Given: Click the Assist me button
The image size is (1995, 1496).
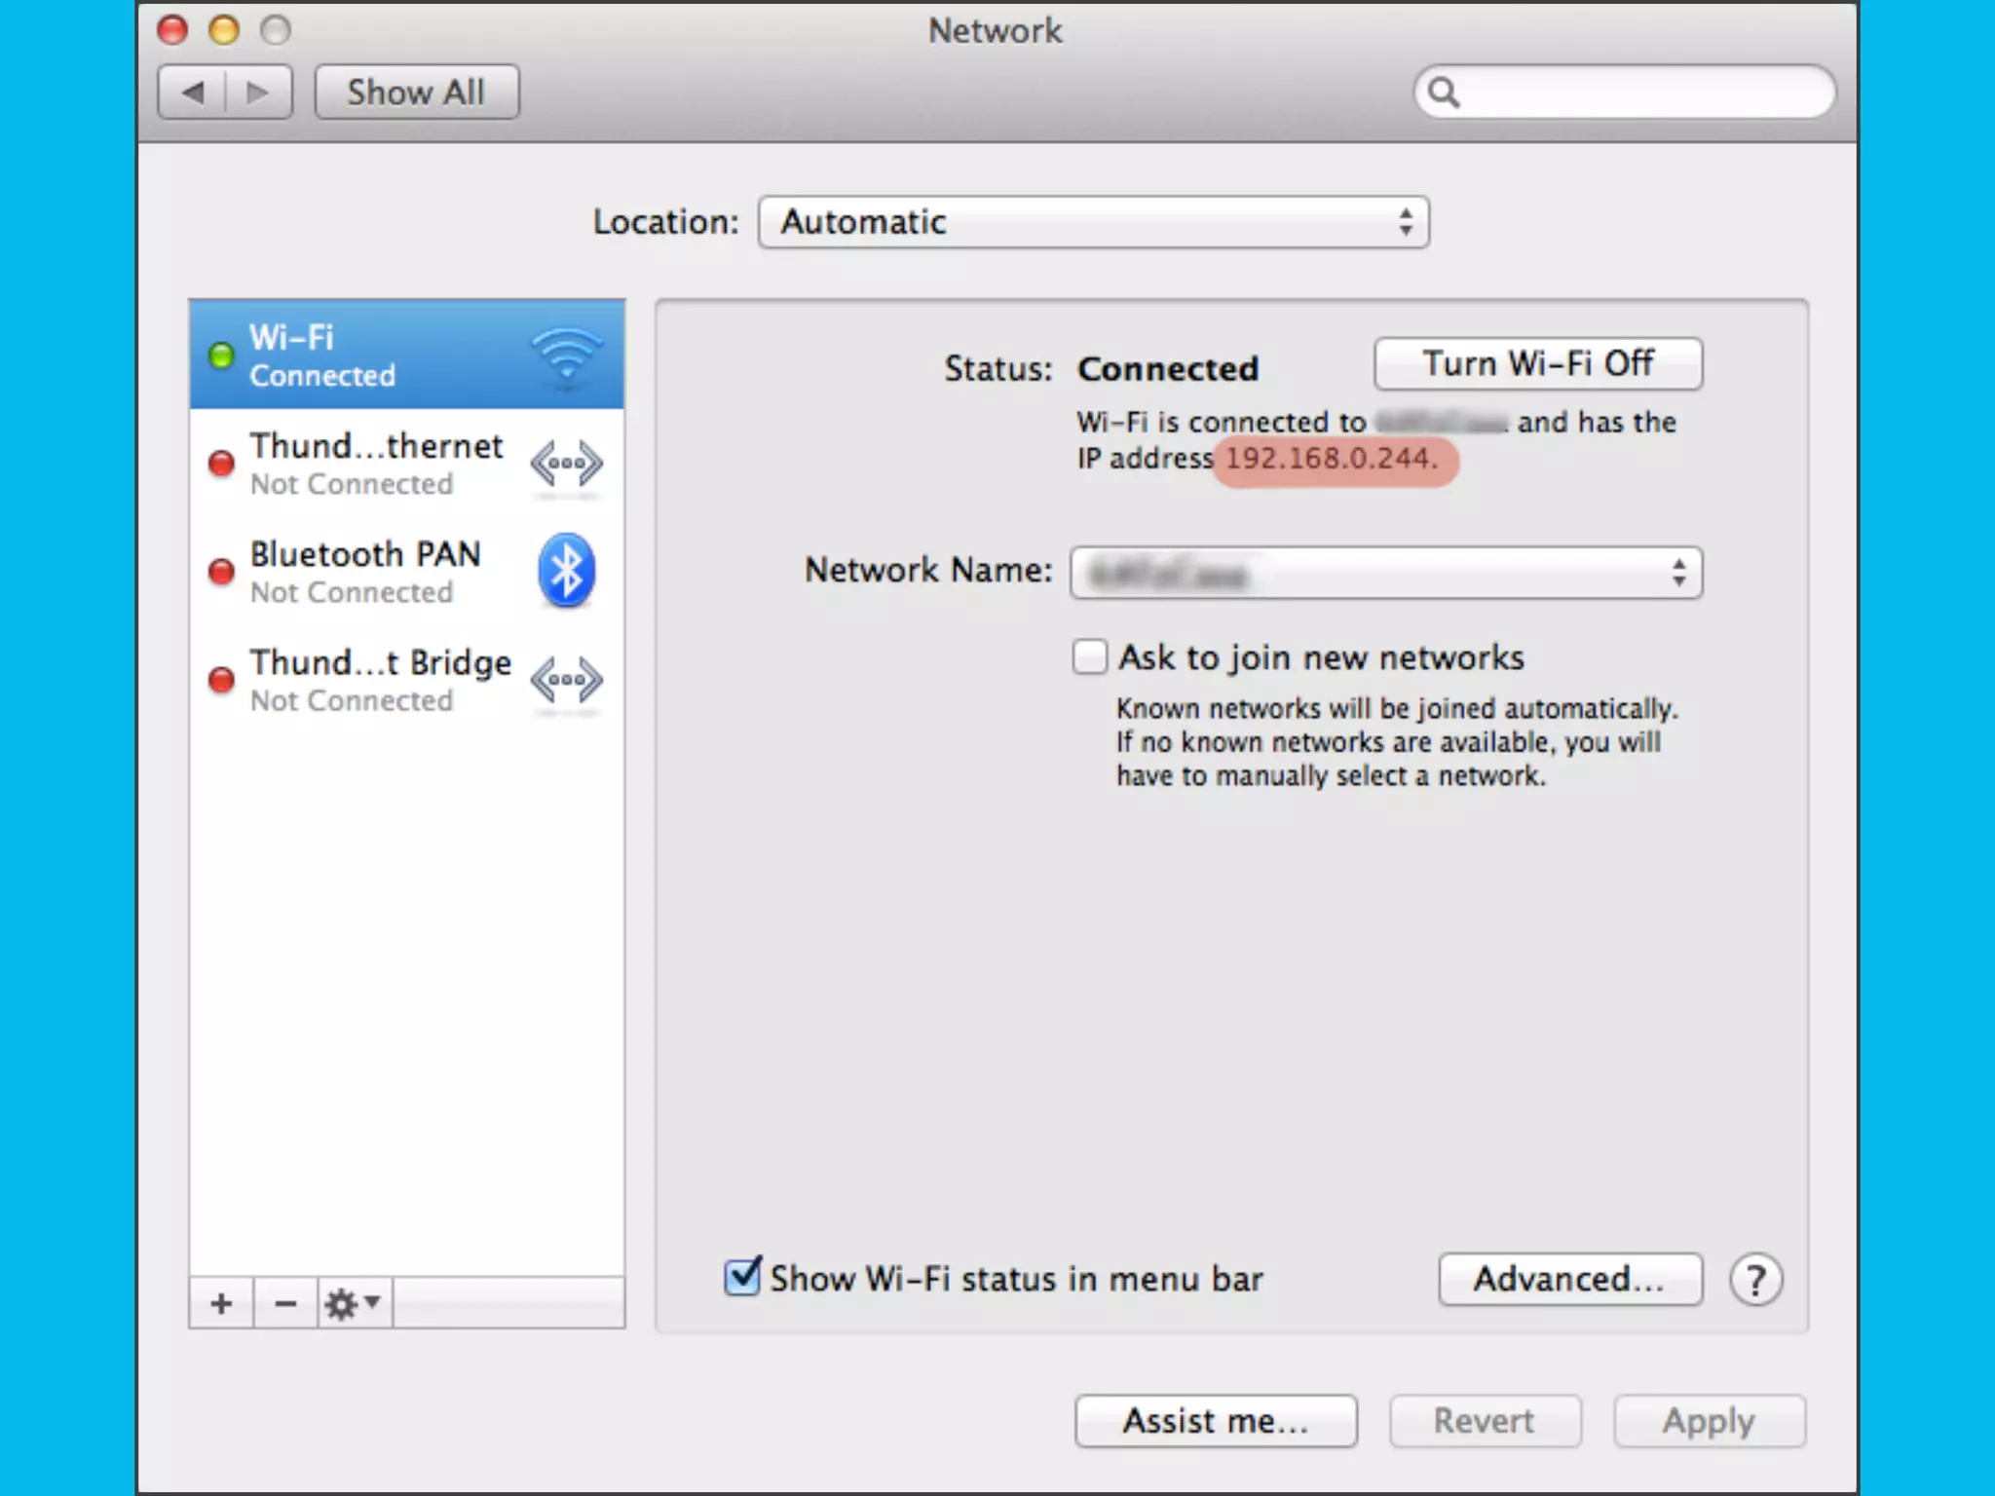Looking at the screenshot, I should click(x=1215, y=1421).
